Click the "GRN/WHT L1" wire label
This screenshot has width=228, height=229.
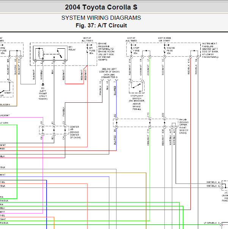(x=148, y=67)
